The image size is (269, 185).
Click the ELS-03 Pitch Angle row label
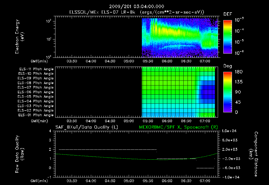pos(36,106)
